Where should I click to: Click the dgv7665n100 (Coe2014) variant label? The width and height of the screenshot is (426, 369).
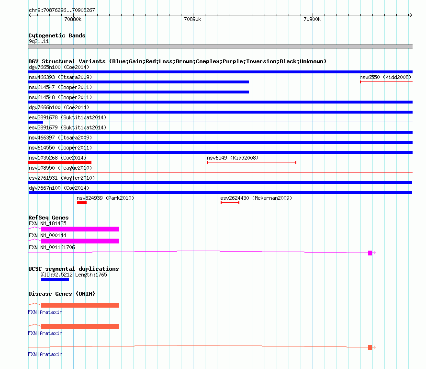59,67
